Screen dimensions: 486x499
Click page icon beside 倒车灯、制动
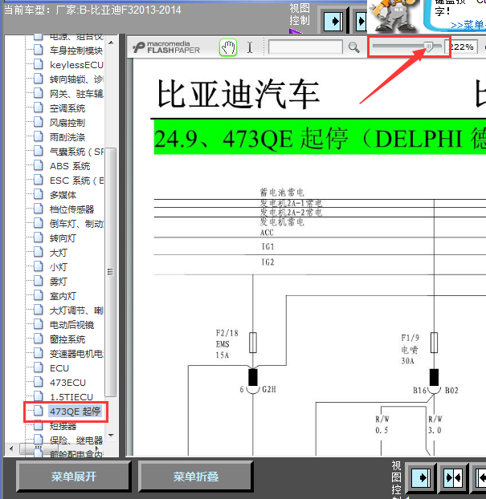click(x=39, y=223)
